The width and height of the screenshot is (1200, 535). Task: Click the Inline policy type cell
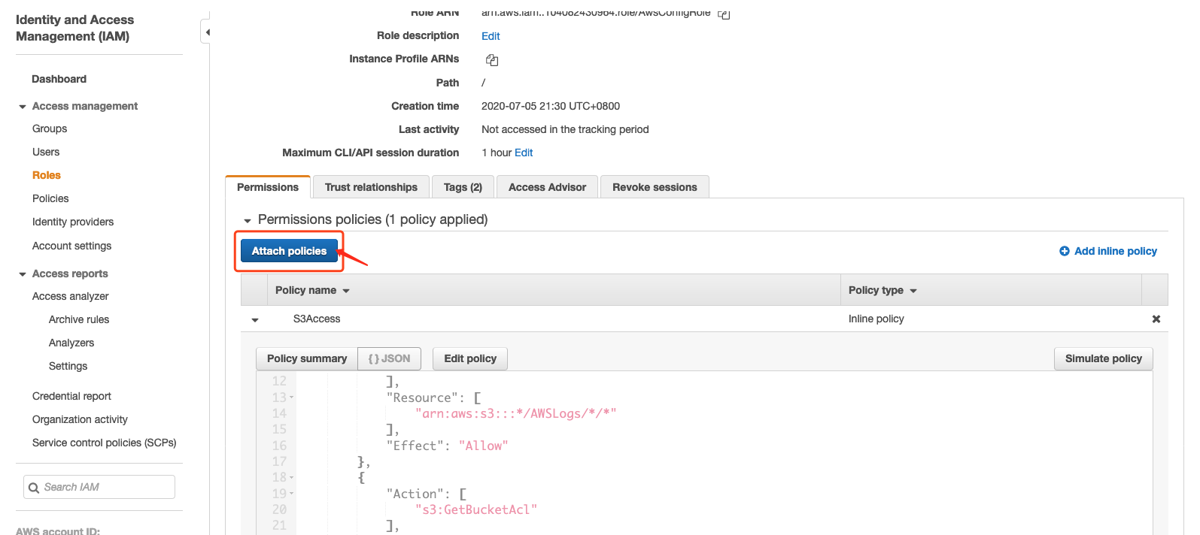point(876,319)
